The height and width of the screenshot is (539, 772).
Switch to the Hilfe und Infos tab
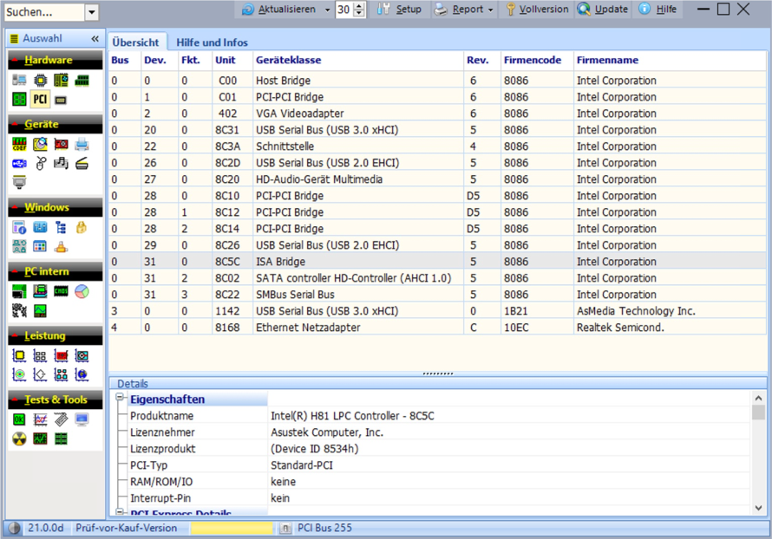click(212, 42)
